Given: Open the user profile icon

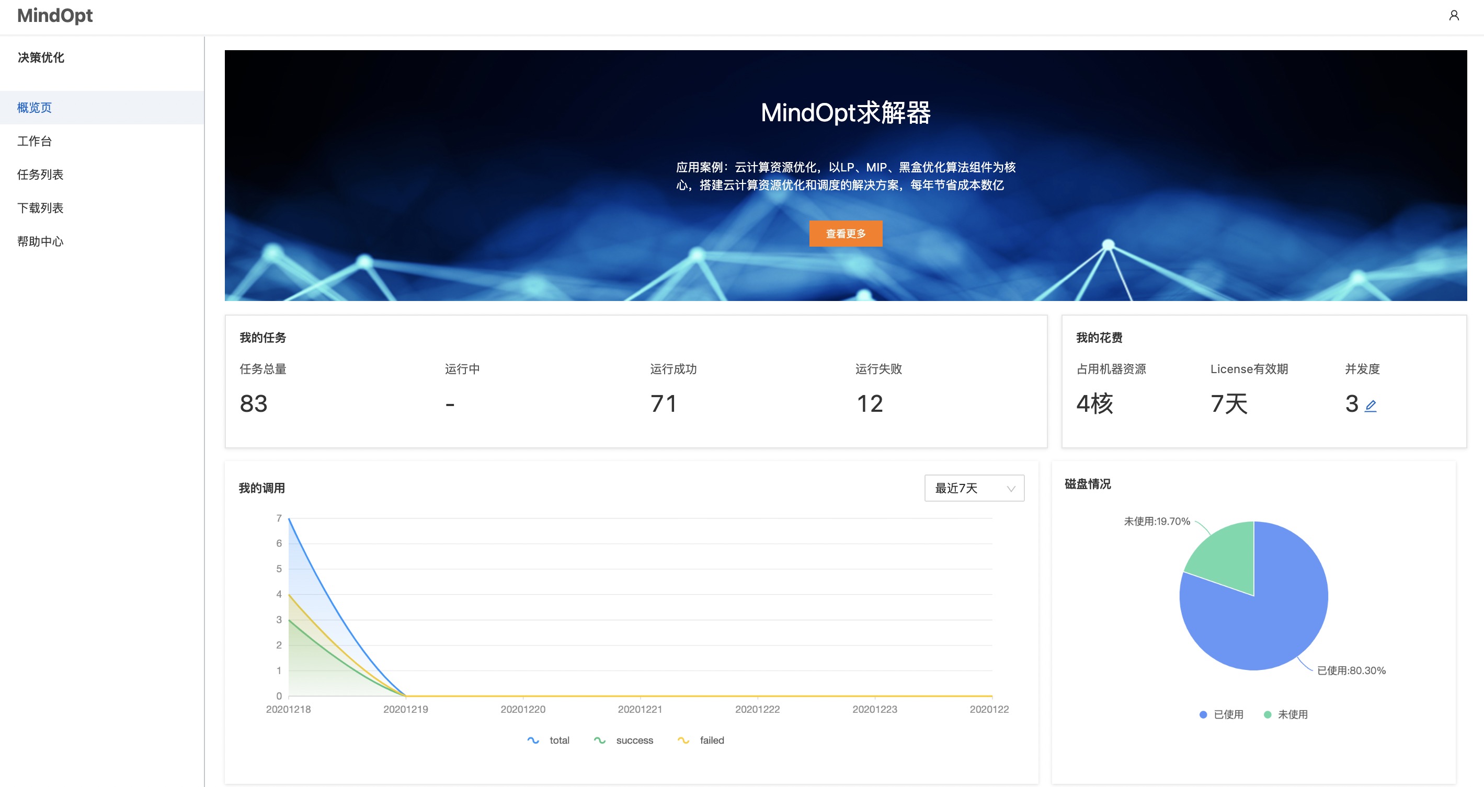Looking at the screenshot, I should pos(1454,16).
